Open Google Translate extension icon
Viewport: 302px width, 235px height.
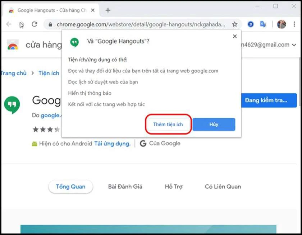click(x=263, y=24)
